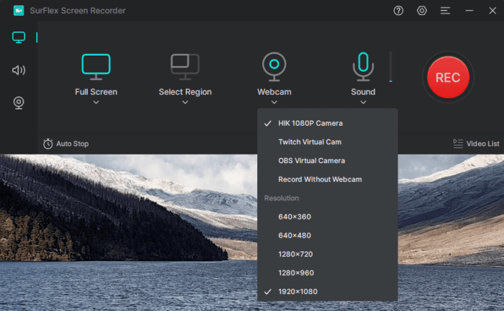
Task: Pick OBS Virtual Camera from menu
Action: click(x=311, y=160)
